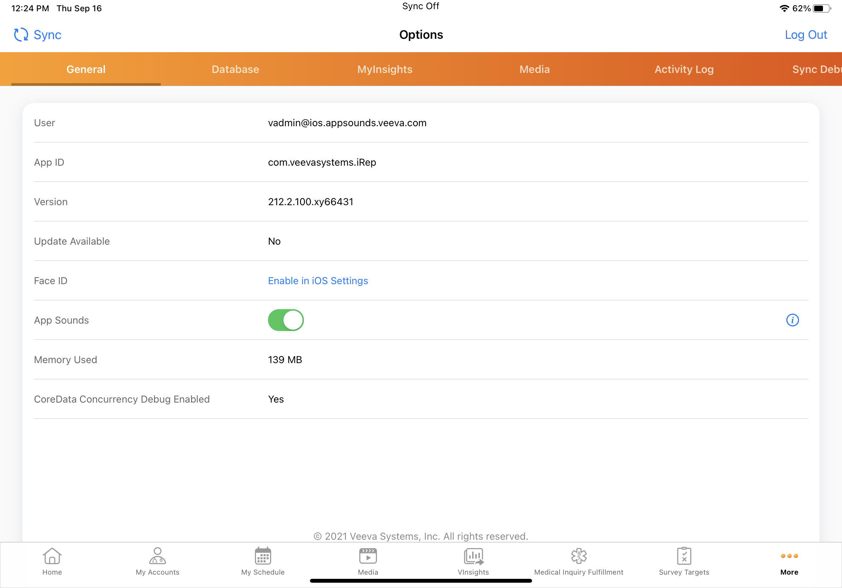Open the Media options tab
The image size is (842, 588).
[534, 69]
